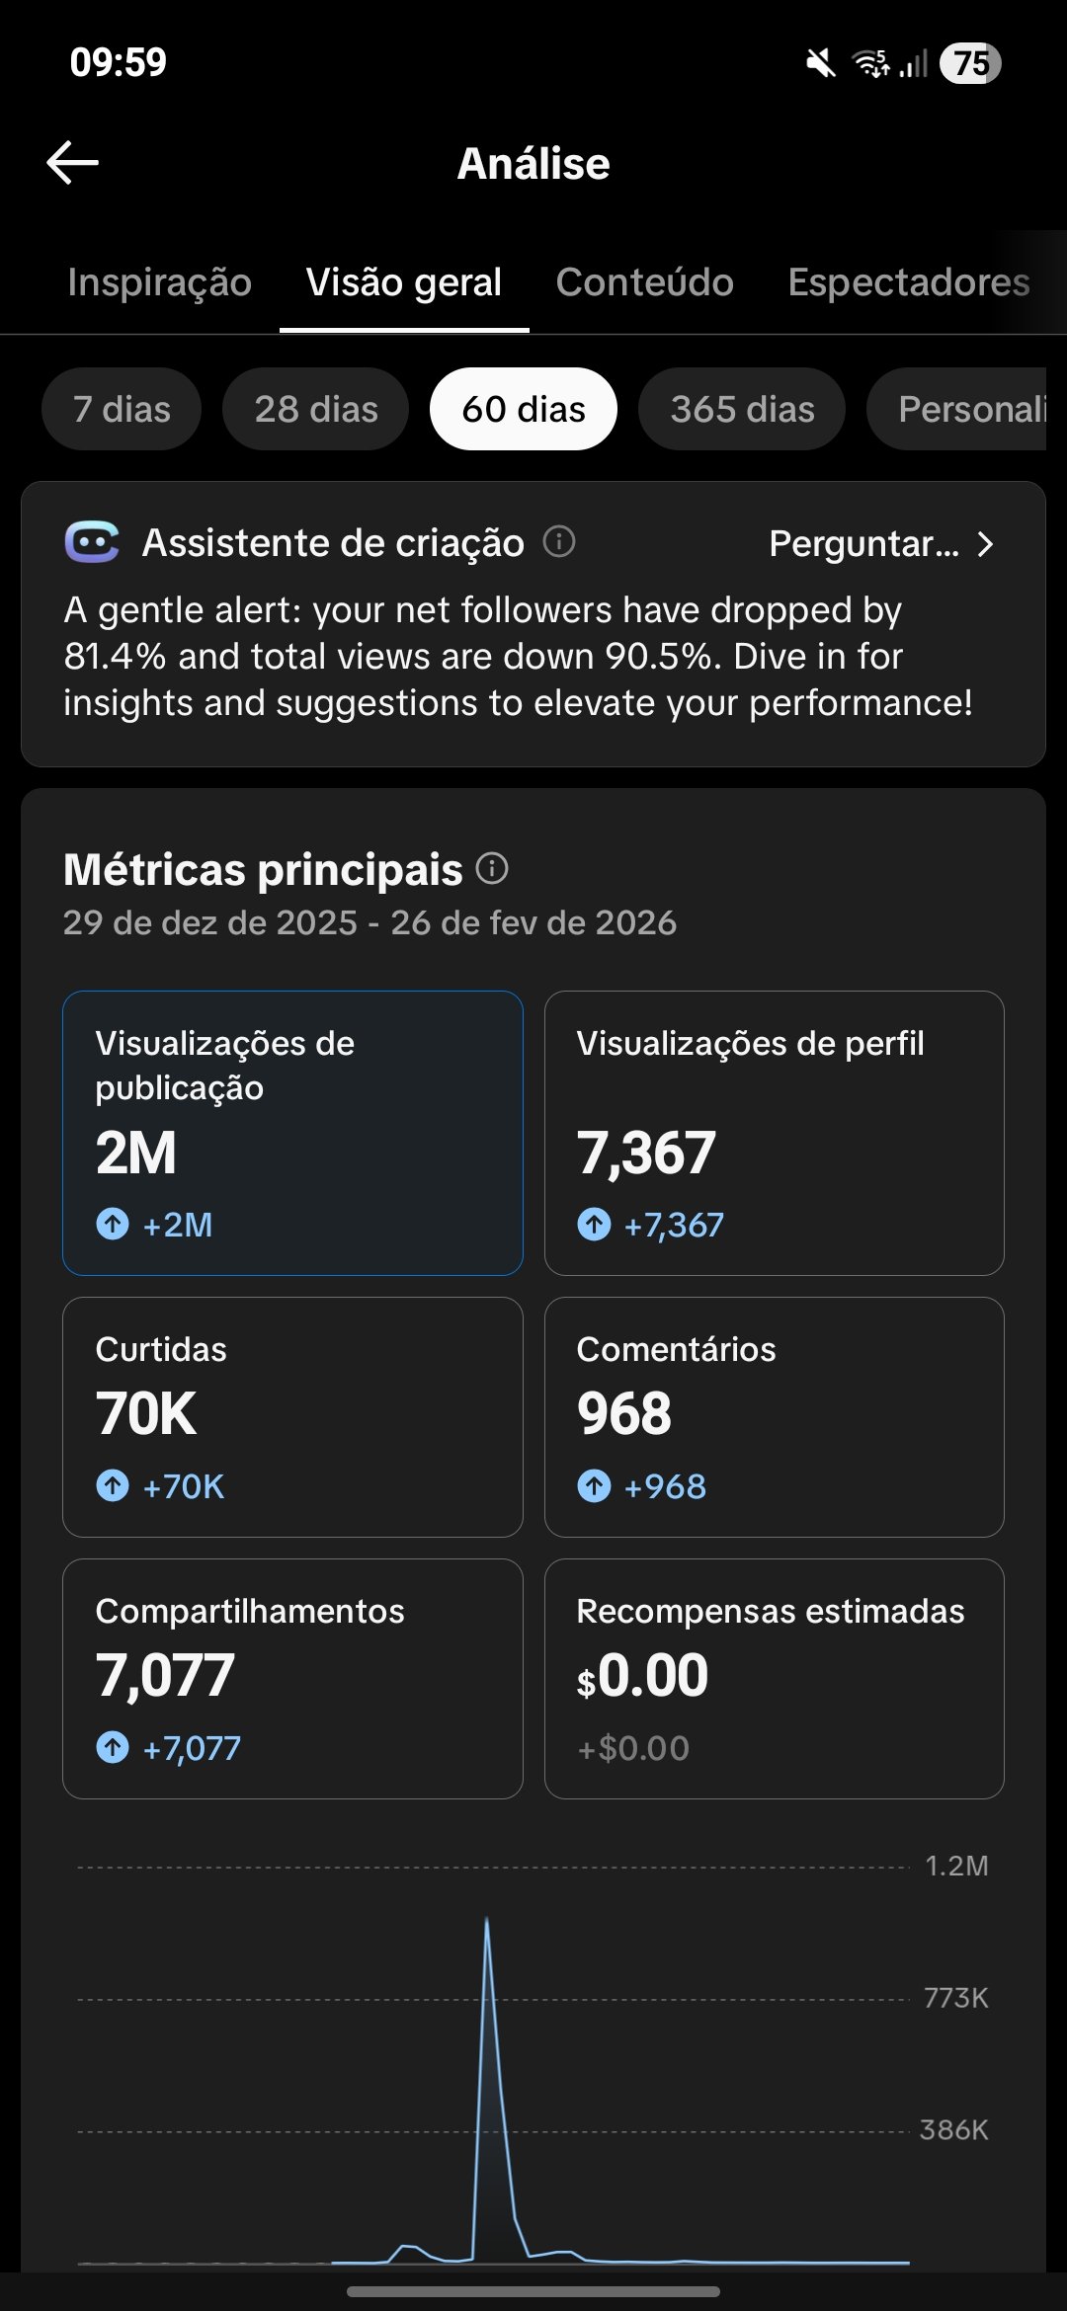Select the 28 dias time range

point(316,409)
